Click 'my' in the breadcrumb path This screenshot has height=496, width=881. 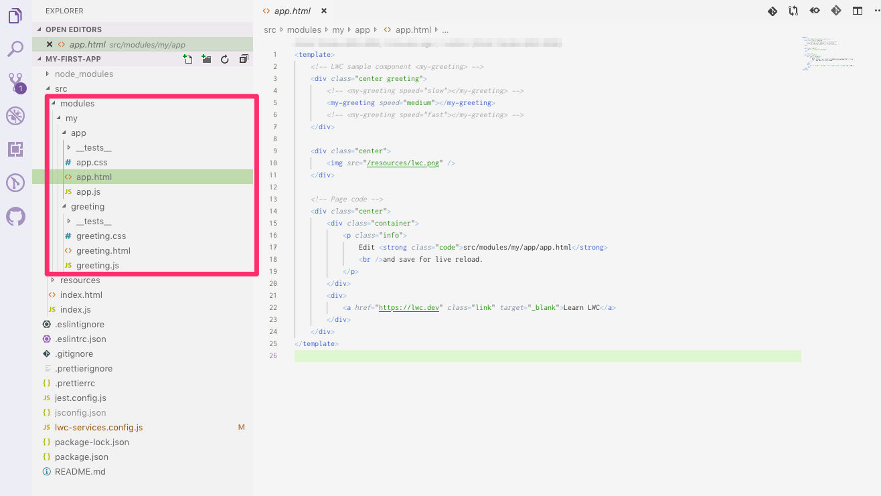coord(338,30)
